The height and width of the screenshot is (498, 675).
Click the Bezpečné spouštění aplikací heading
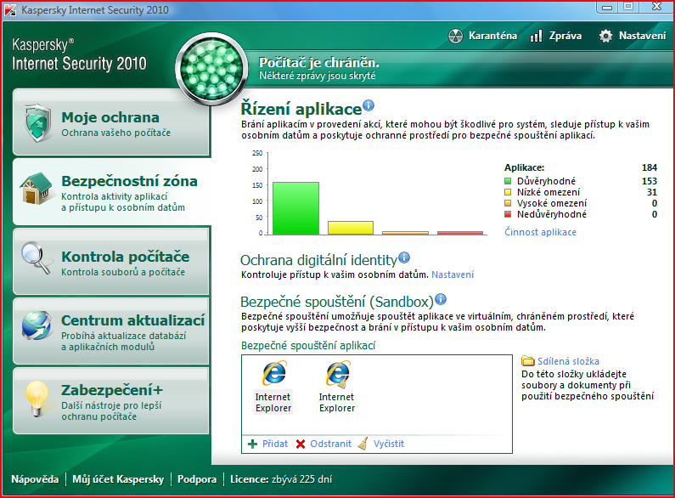click(x=308, y=346)
